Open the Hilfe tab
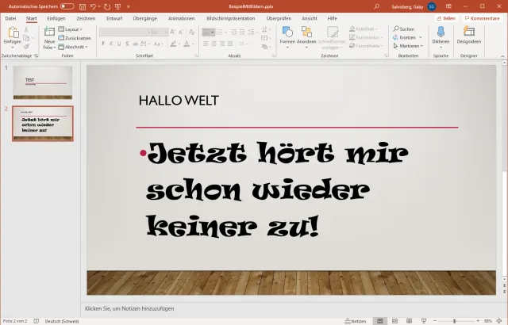Viewport: 508px width, 325px height. [x=332, y=18]
